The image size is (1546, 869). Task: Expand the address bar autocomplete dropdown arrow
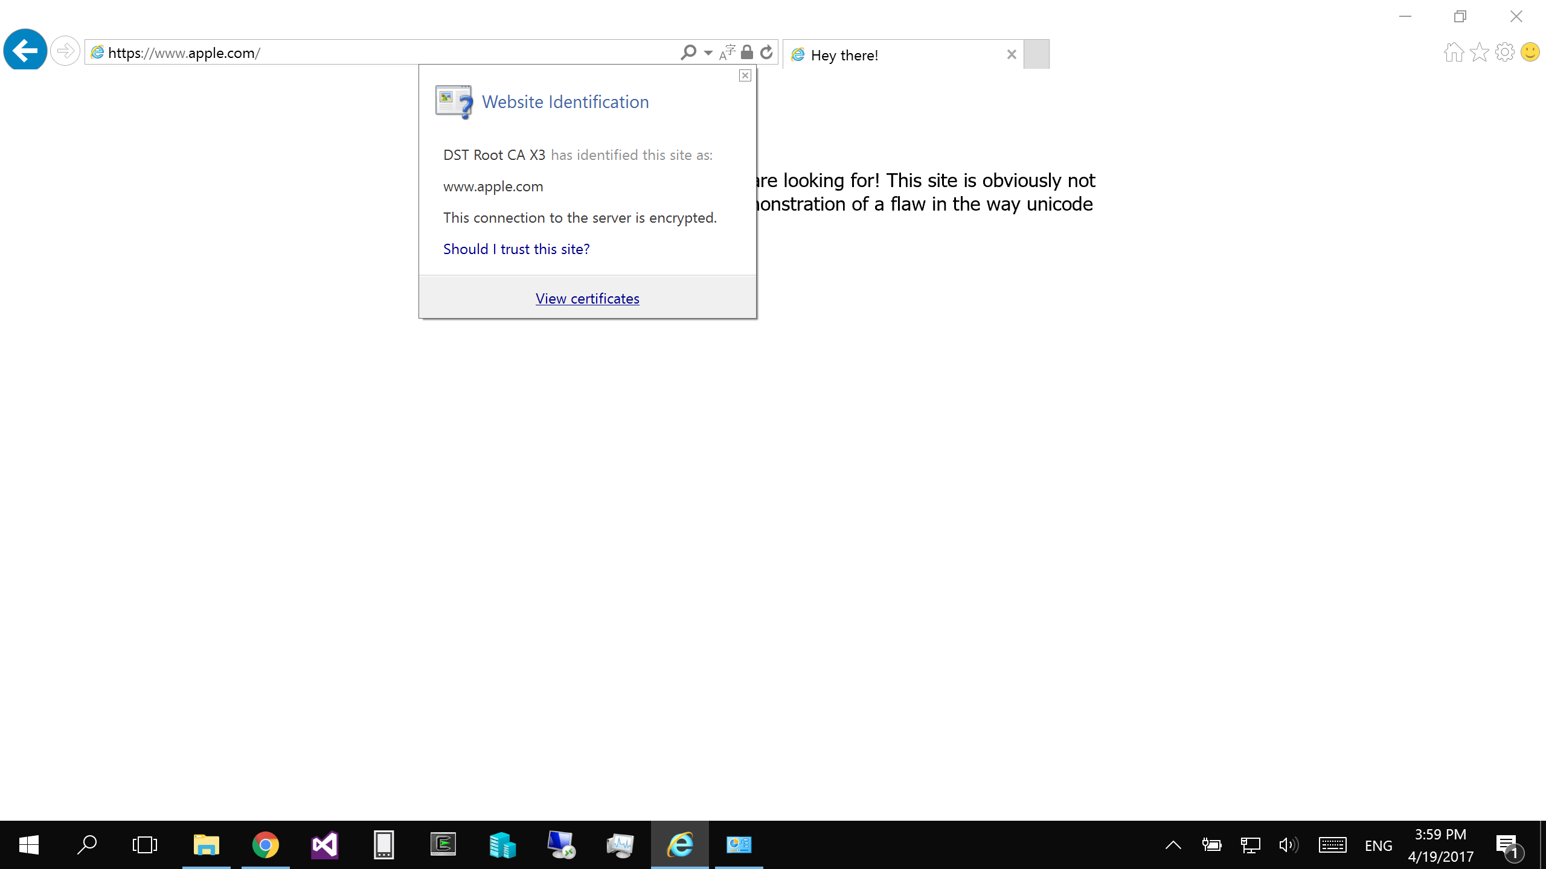(x=708, y=53)
